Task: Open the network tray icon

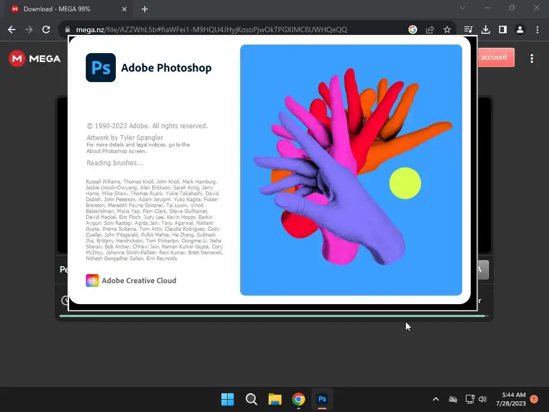Action: (x=470, y=399)
